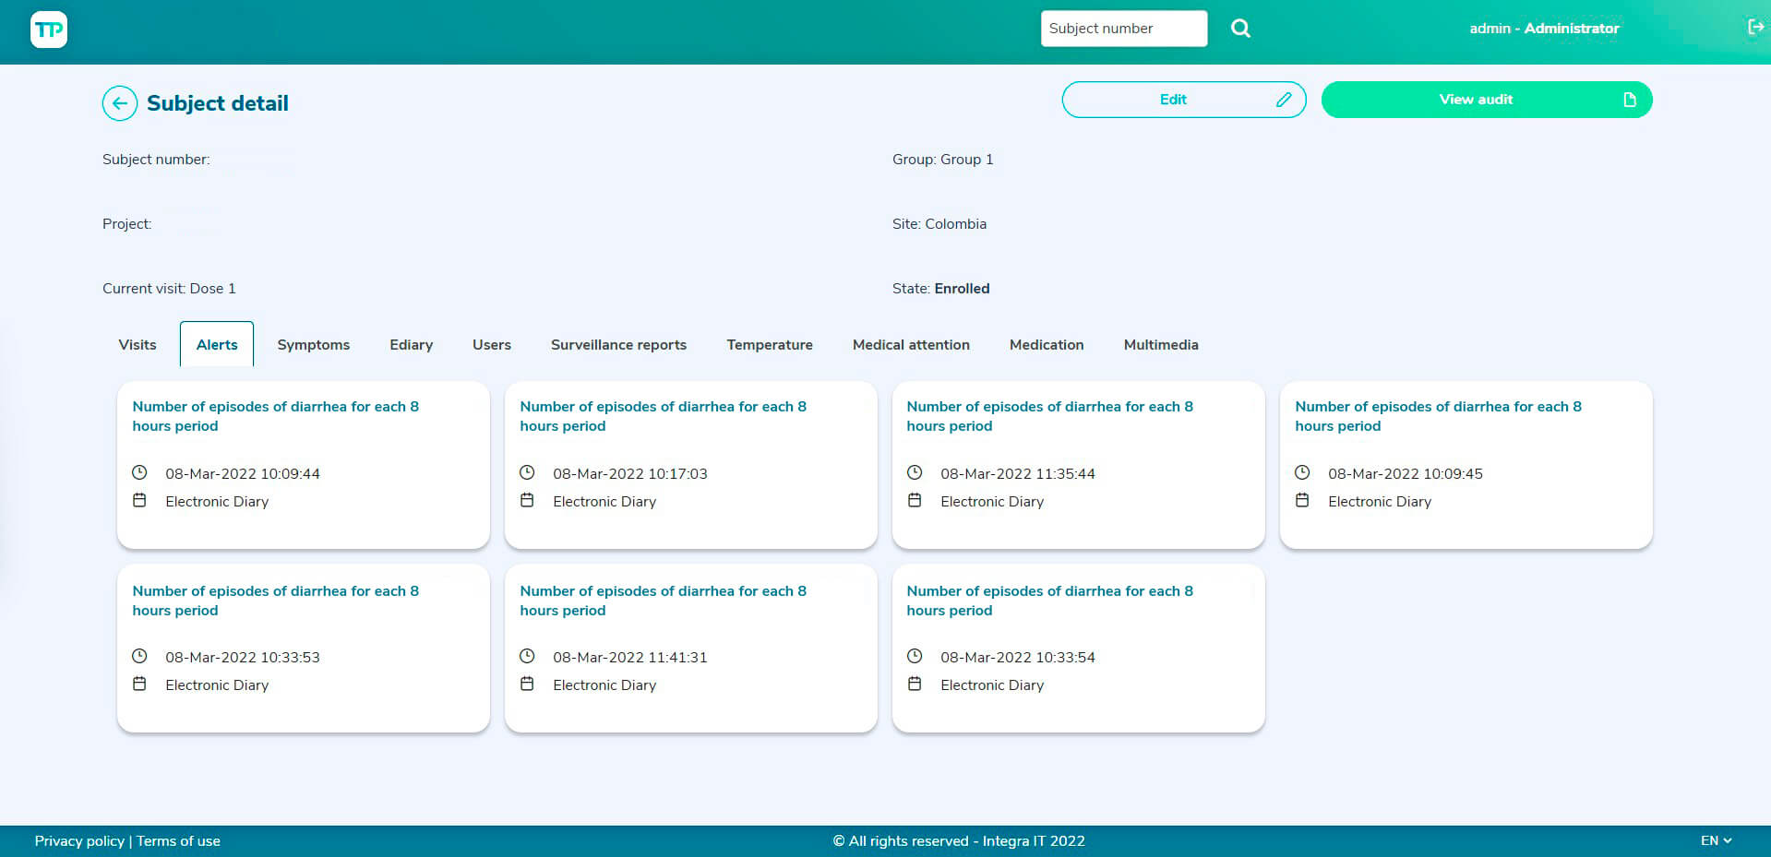Click the pencil icon on Edit button

click(1283, 100)
